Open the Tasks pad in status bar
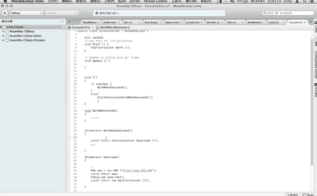 coord(308,195)
